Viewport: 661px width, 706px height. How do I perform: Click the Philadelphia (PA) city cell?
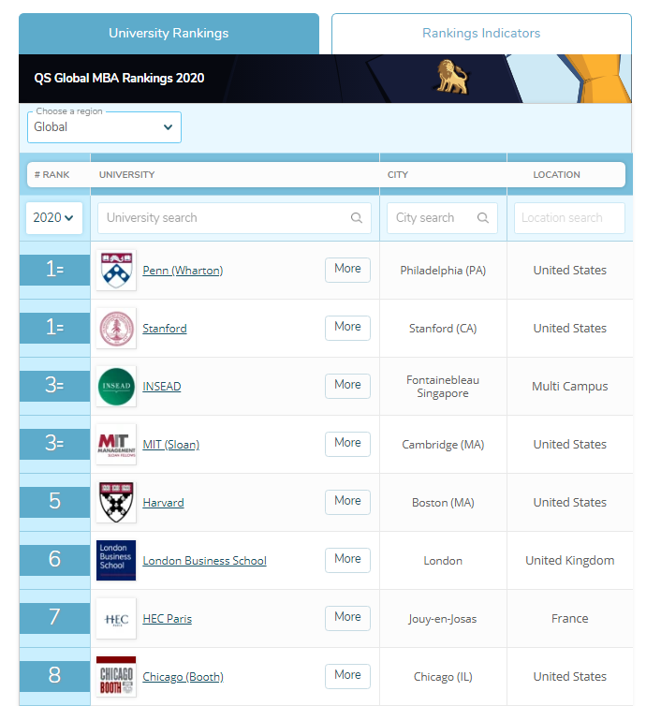coord(443,271)
